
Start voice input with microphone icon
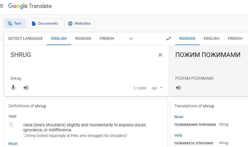click(13, 88)
